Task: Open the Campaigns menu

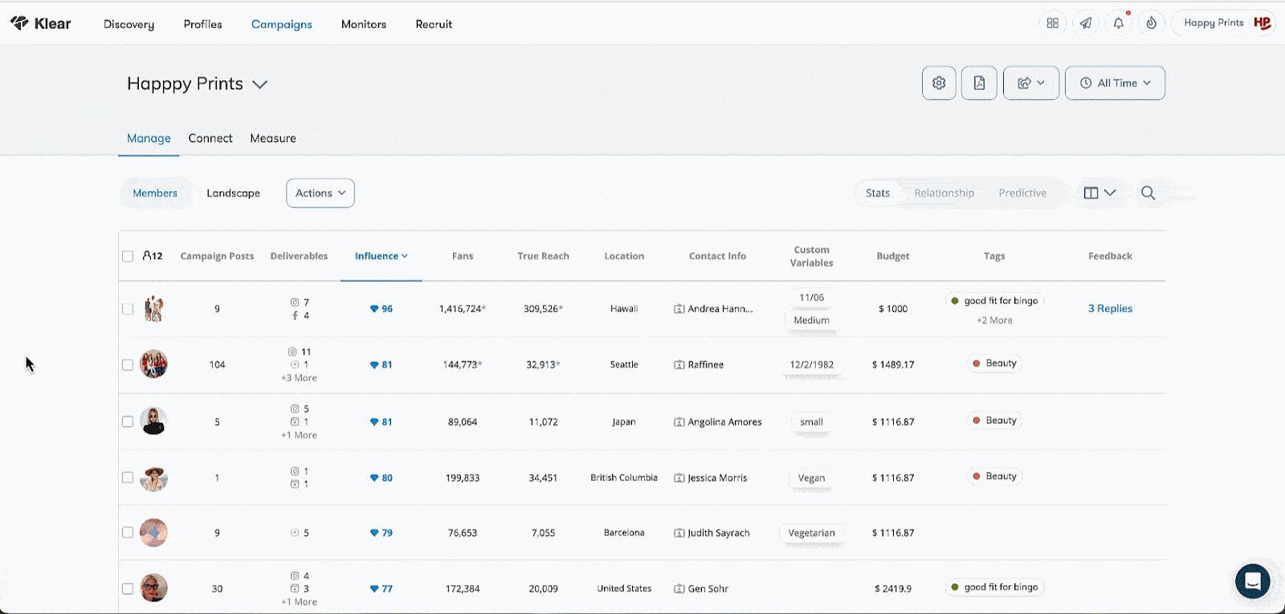Action: click(281, 24)
